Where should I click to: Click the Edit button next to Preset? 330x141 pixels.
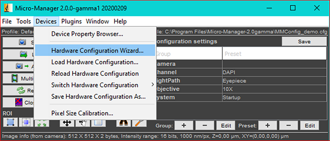coord(310,126)
